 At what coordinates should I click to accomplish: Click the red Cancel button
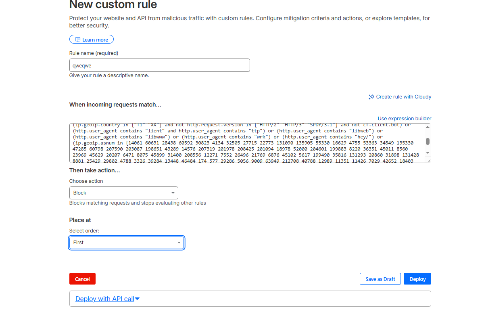coord(82,279)
